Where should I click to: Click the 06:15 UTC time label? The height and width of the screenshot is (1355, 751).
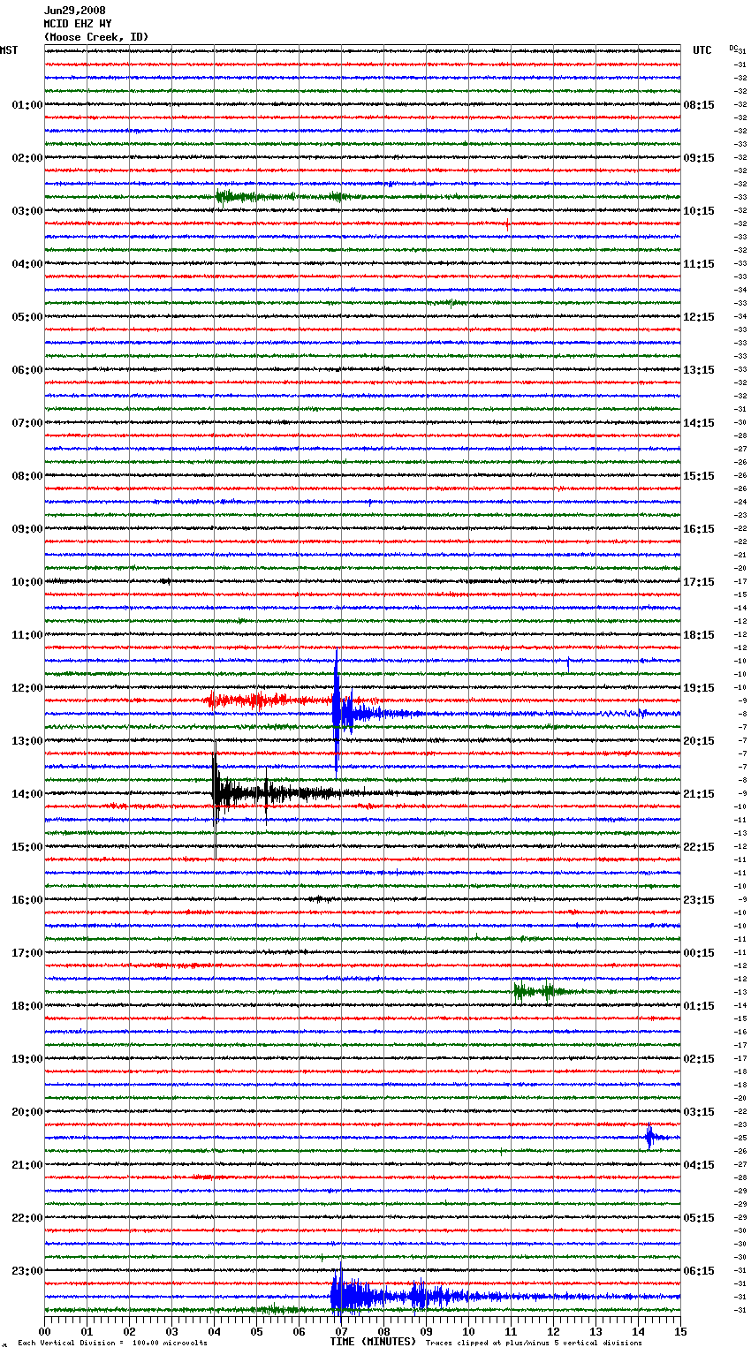[699, 1271]
